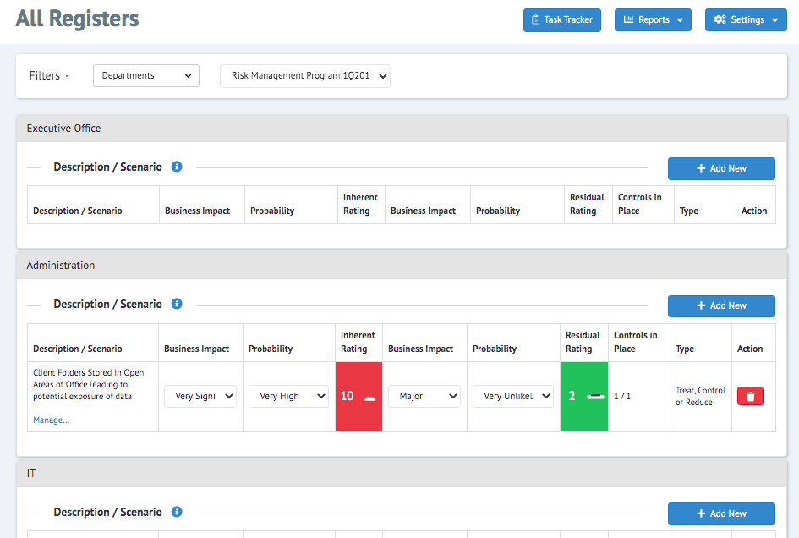Open the Reports dropdown menu
Viewport: 799px width, 538px height.
click(x=653, y=20)
